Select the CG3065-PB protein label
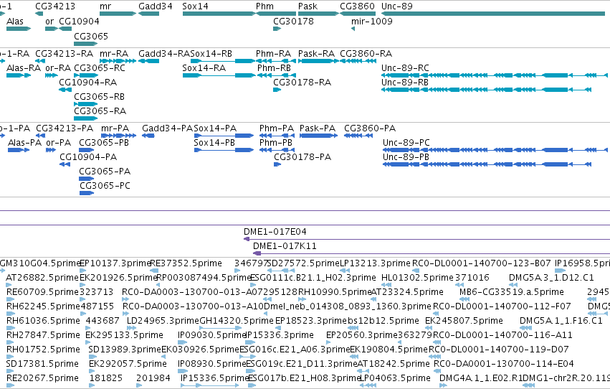Image resolution: width=610 pixels, height=389 pixels. 104,143
